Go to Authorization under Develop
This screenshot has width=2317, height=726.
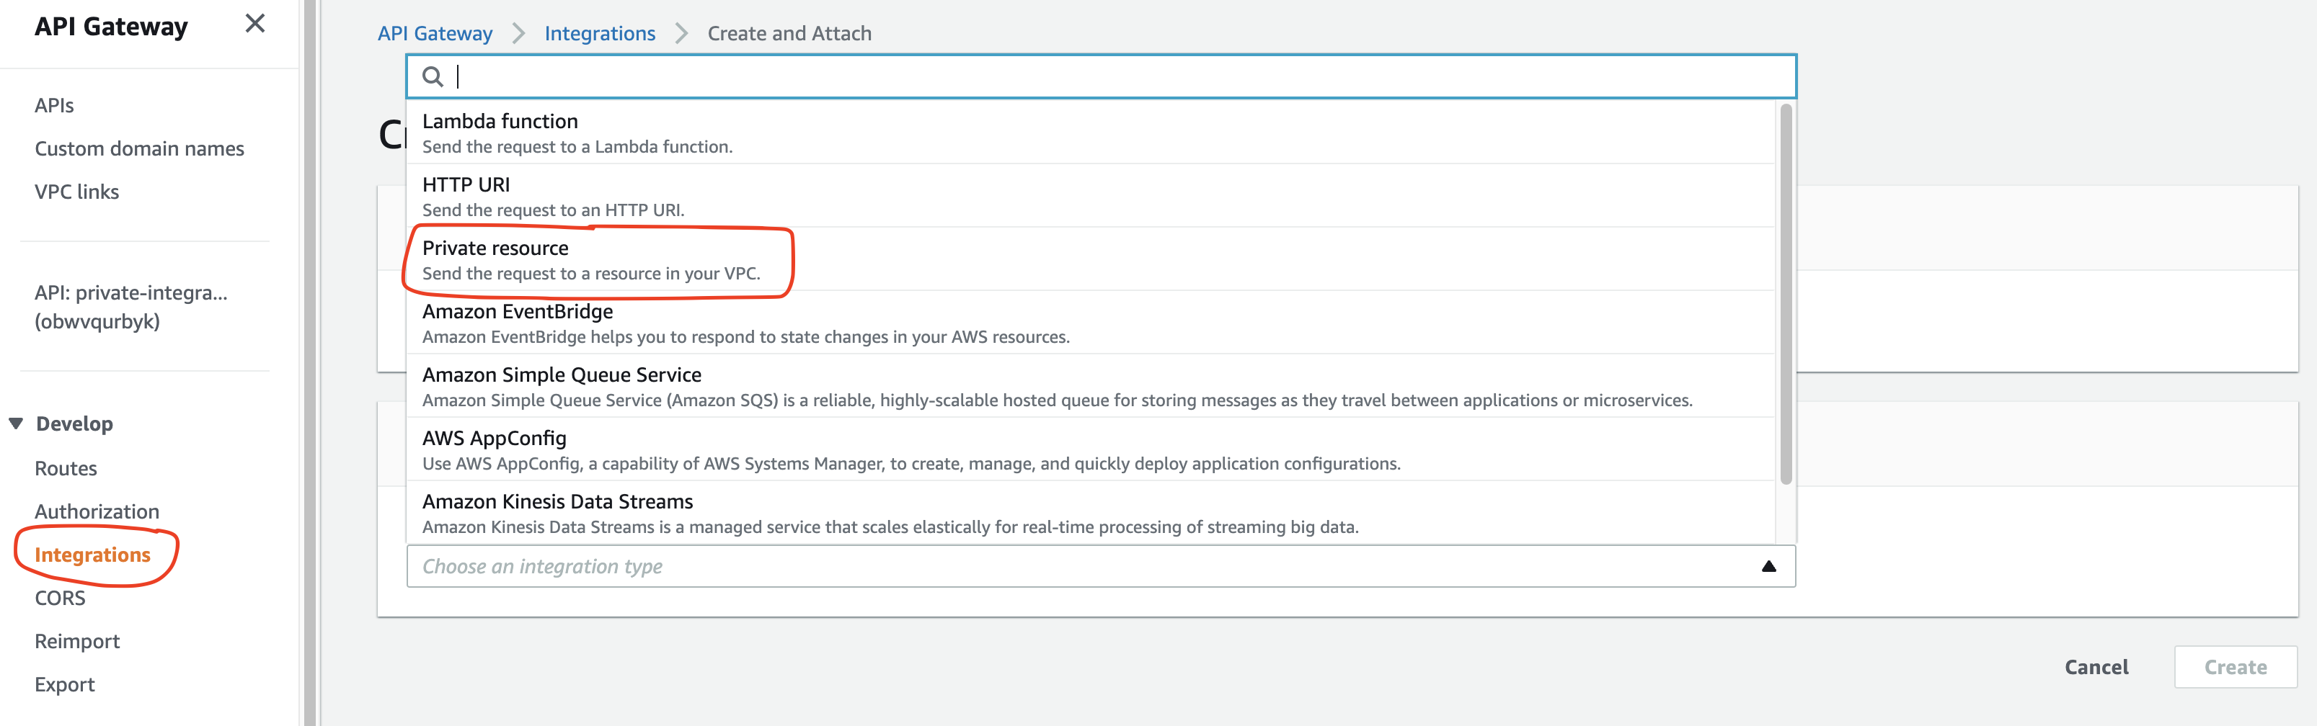pos(97,511)
